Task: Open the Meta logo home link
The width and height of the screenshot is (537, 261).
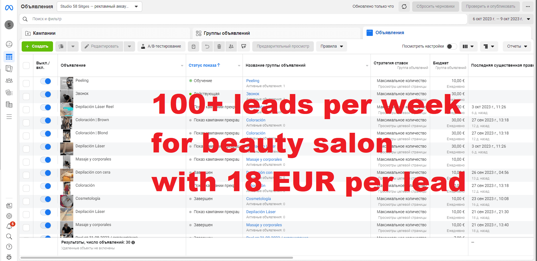Action: point(9,8)
